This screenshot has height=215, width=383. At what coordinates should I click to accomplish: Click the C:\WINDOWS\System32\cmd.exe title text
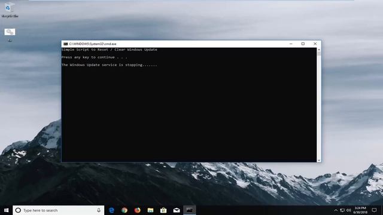click(x=93, y=44)
